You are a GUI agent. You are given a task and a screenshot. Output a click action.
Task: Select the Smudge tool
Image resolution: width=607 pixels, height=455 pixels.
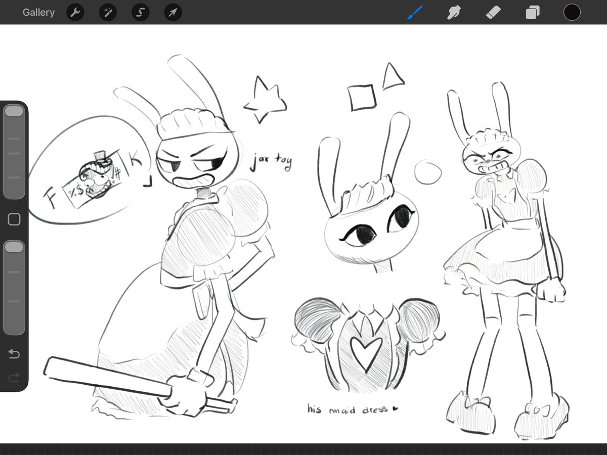click(454, 12)
